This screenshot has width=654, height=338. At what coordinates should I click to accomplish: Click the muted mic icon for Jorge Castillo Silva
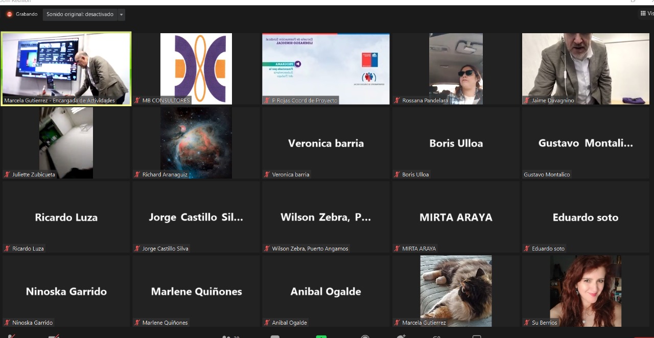(137, 249)
